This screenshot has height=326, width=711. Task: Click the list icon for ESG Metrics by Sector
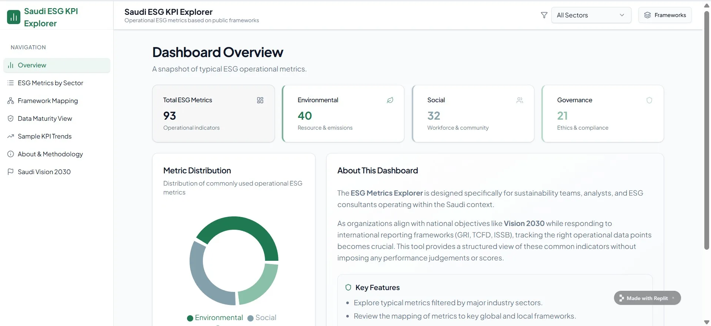point(11,83)
